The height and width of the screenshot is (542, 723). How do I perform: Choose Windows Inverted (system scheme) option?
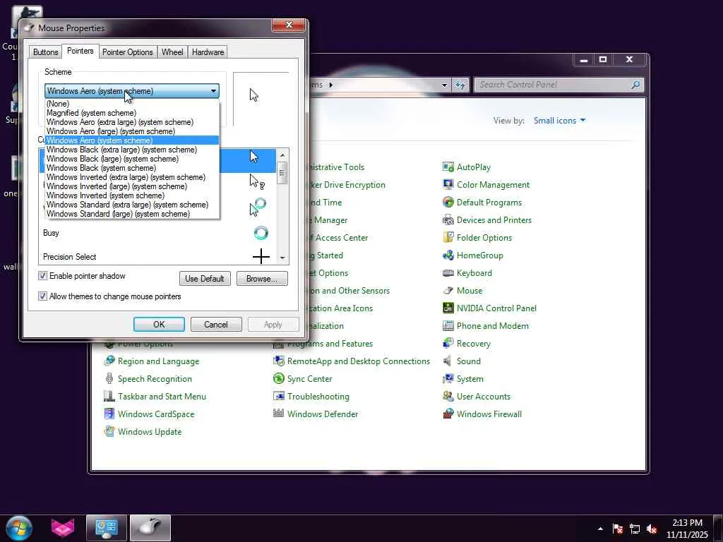pos(132,195)
